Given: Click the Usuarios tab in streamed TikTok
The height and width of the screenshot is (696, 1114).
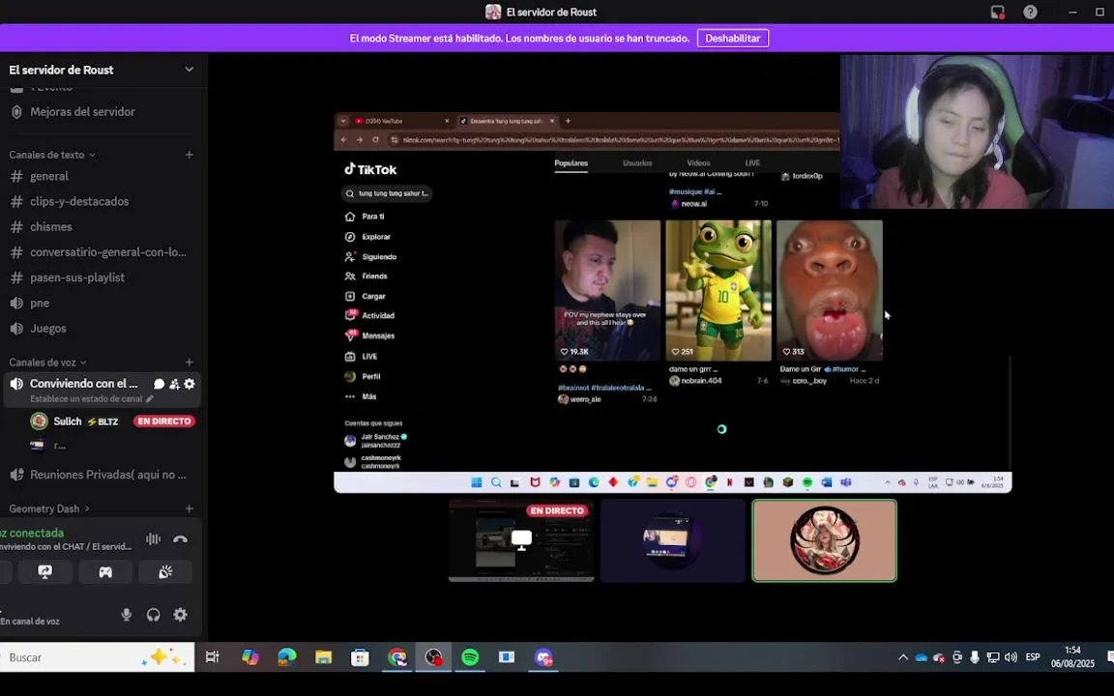Looking at the screenshot, I should pyautogui.click(x=637, y=163).
